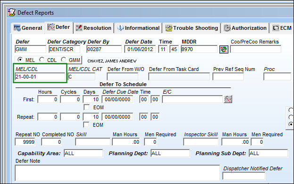The height and width of the screenshot is (184, 294).
Task: Click the Defect Reports window icon
Action: coord(12,13)
